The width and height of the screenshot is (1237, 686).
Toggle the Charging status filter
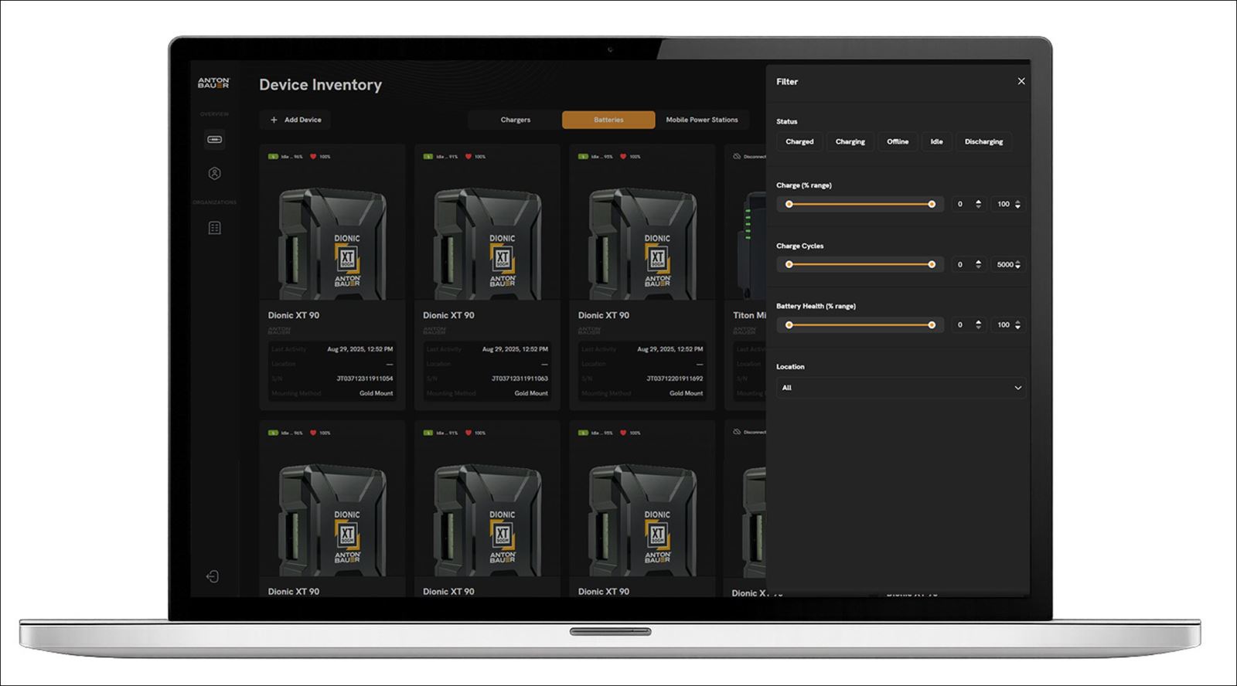pyautogui.click(x=850, y=142)
